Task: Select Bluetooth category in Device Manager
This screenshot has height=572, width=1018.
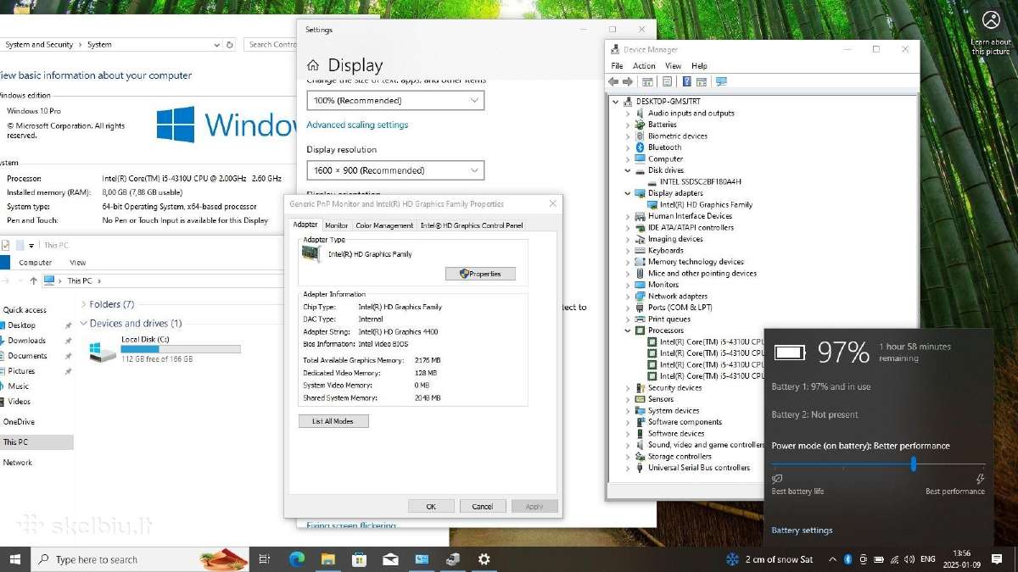Action: [x=664, y=147]
